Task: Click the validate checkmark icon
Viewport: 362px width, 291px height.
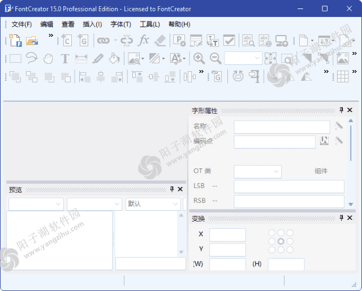Action: [x=229, y=40]
